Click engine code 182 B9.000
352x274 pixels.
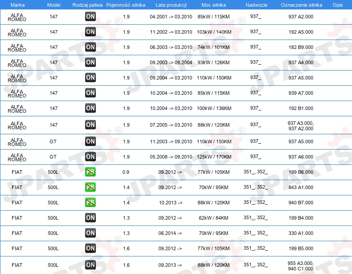pyautogui.click(x=301, y=47)
